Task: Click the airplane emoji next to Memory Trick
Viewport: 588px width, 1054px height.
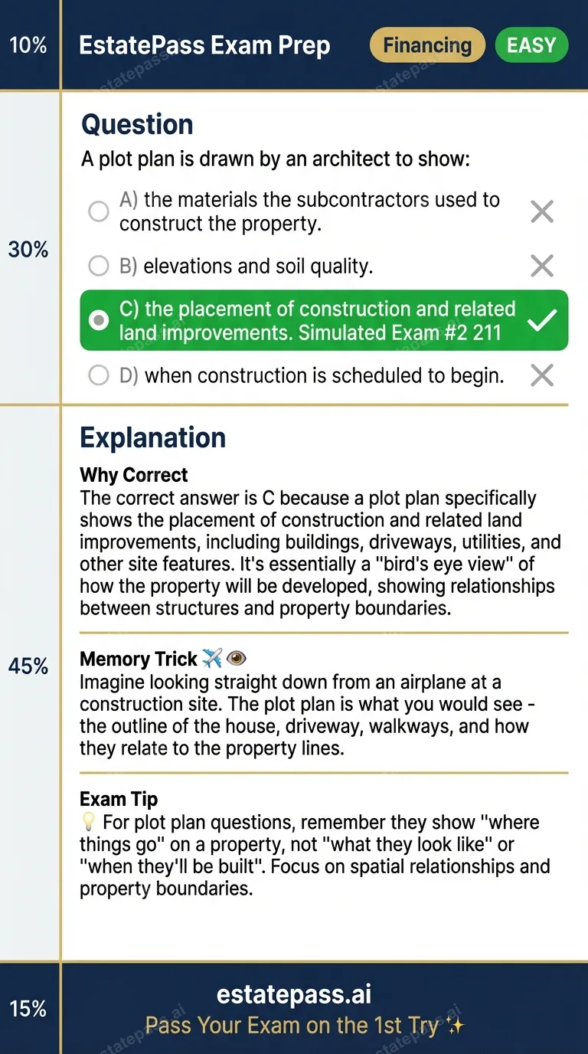Action: (x=212, y=659)
